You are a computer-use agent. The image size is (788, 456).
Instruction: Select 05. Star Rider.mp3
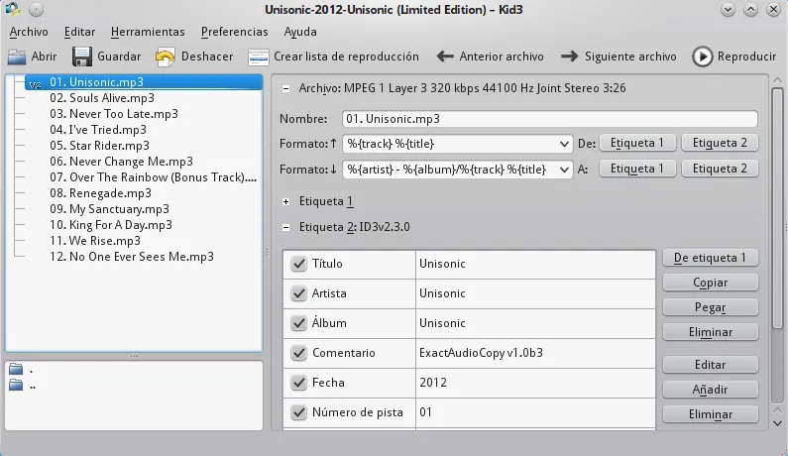99,146
